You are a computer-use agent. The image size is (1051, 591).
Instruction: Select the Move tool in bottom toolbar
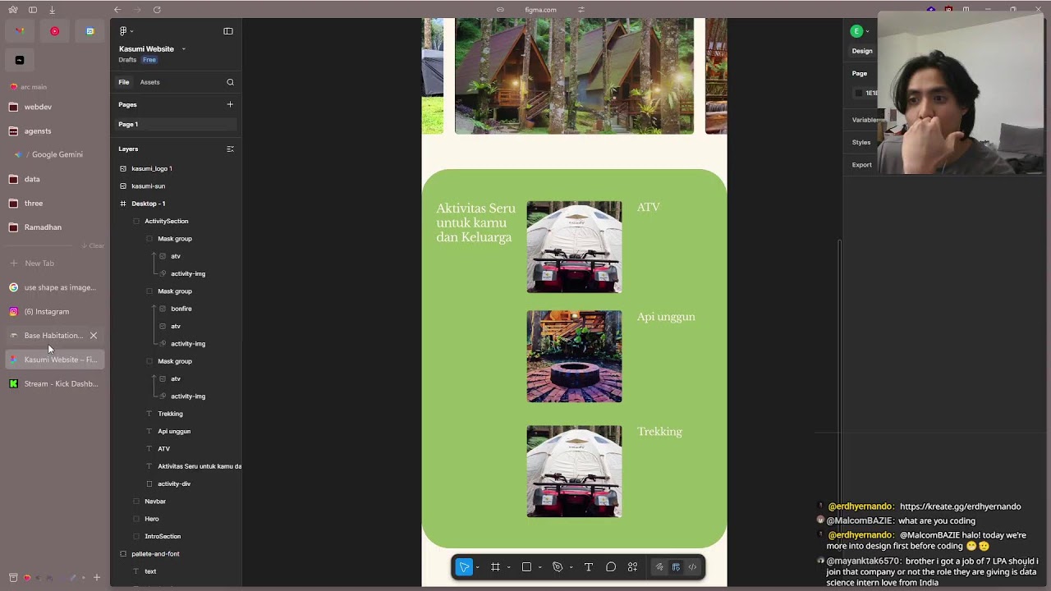[464, 567]
